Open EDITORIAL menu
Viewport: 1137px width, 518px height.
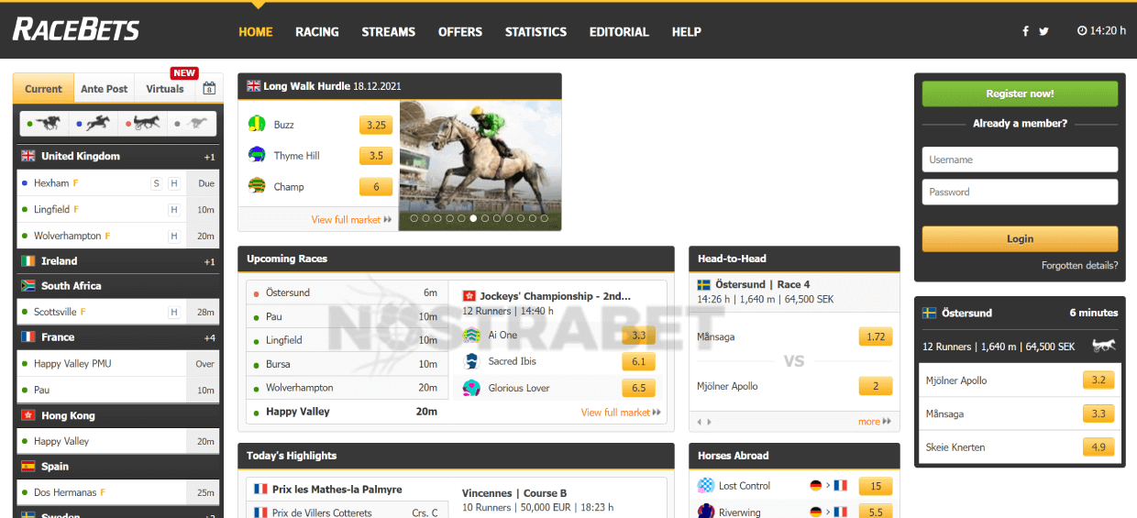coord(619,31)
